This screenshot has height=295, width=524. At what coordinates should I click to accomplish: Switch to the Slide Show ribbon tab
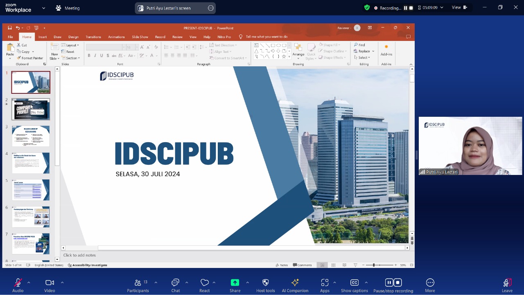click(x=140, y=37)
